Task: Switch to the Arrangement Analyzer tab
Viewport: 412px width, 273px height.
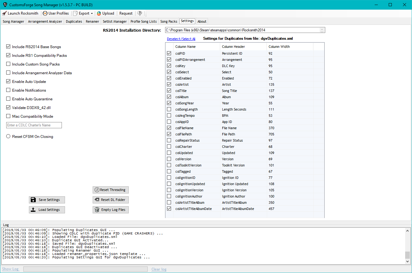Action: click(45, 21)
